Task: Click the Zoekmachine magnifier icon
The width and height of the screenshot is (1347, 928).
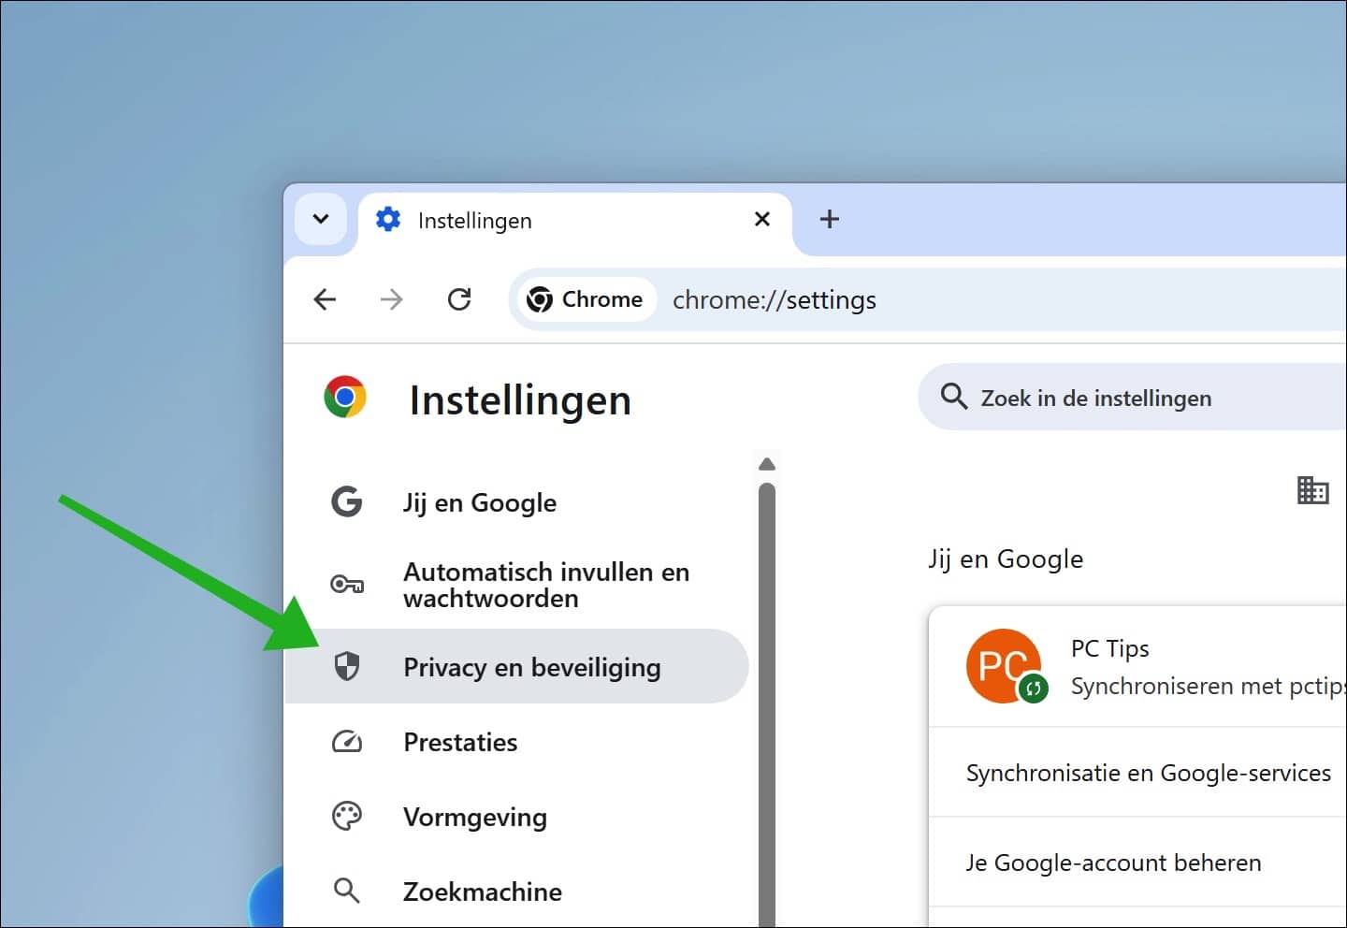Action: (347, 890)
